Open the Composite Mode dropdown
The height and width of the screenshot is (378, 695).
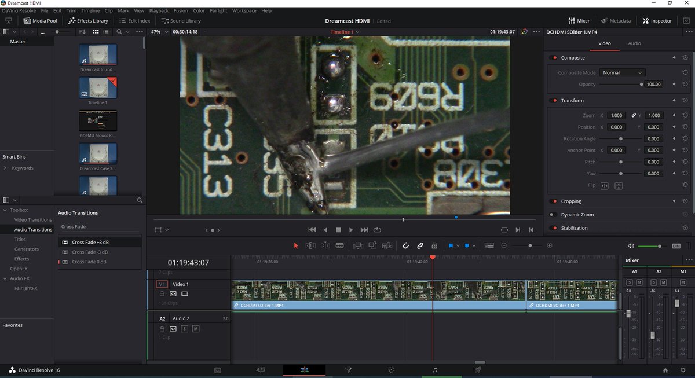coord(622,73)
